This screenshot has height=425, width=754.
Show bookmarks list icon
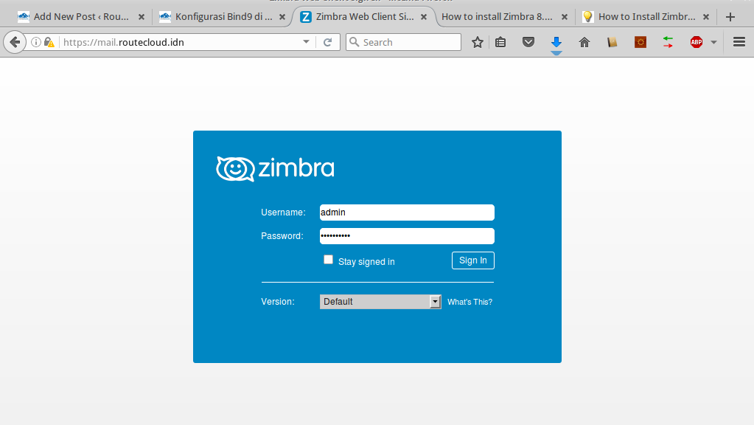[x=500, y=42]
